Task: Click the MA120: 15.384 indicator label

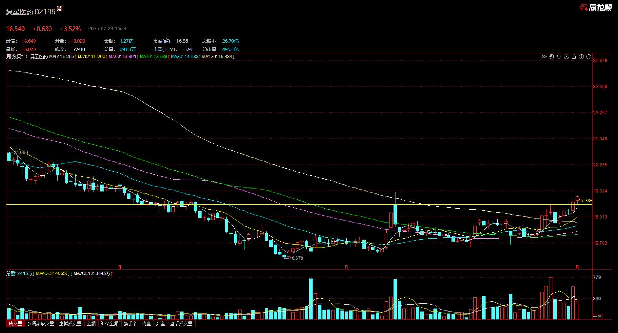Action: pos(218,57)
